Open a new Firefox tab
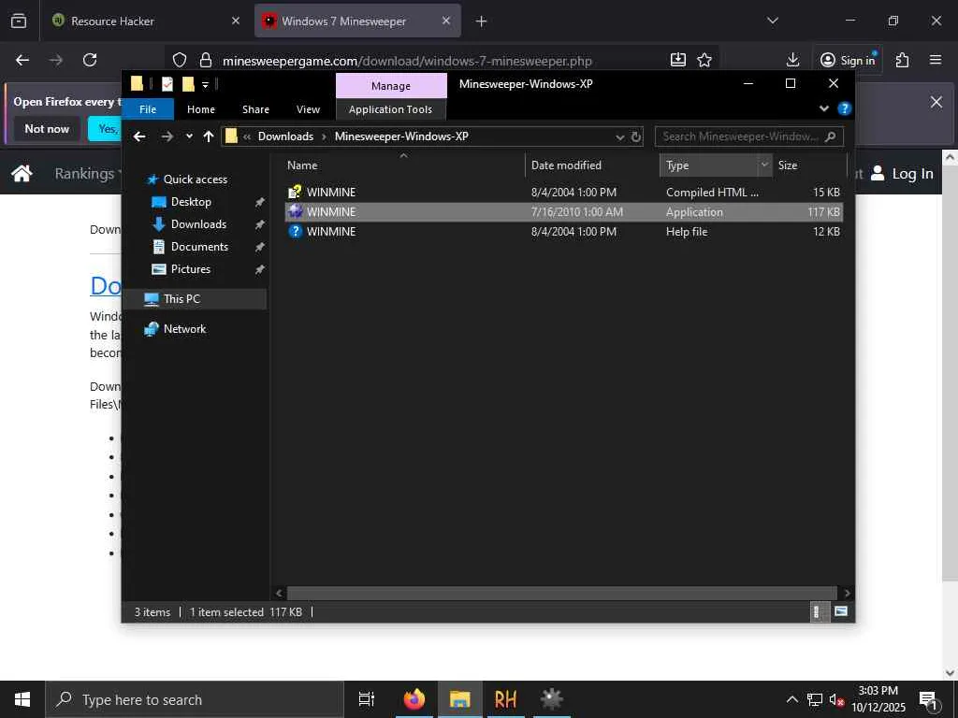 [x=482, y=22]
